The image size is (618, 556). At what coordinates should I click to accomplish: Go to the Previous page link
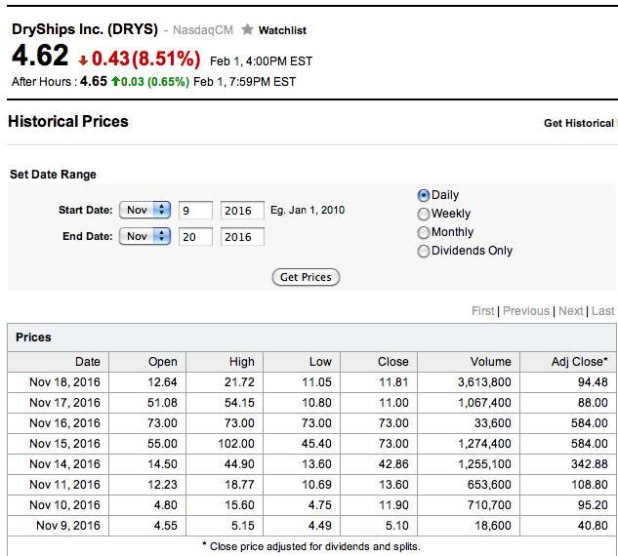click(x=526, y=311)
